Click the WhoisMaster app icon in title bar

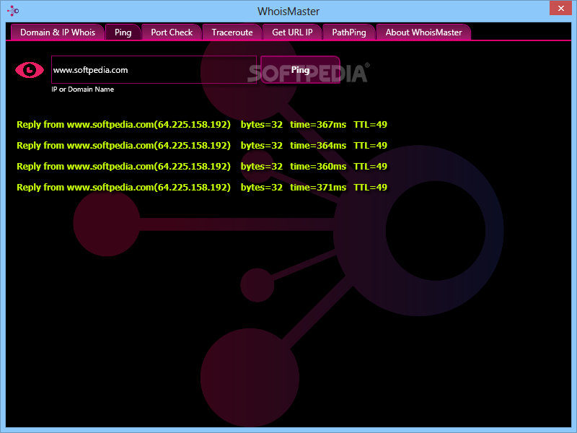(13, 11)
